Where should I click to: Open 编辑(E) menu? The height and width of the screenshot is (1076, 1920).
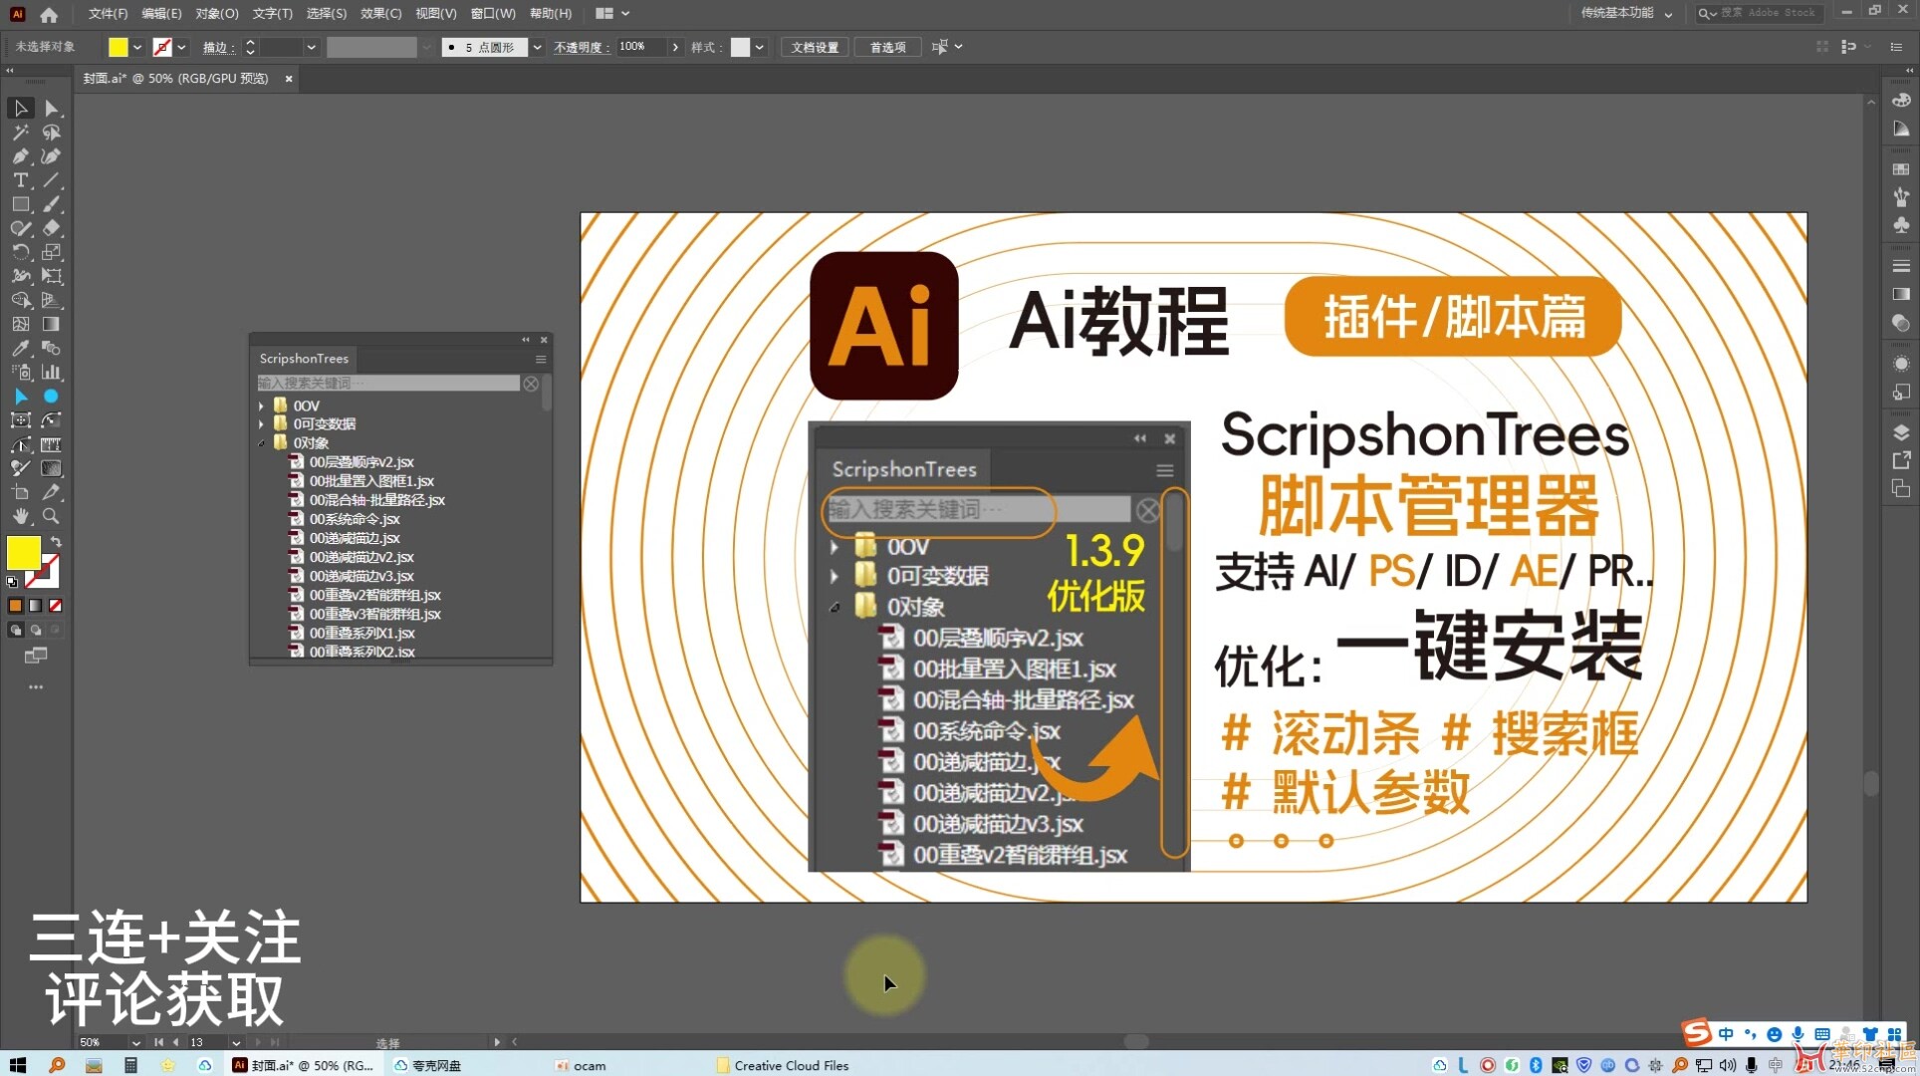(161, 14)
